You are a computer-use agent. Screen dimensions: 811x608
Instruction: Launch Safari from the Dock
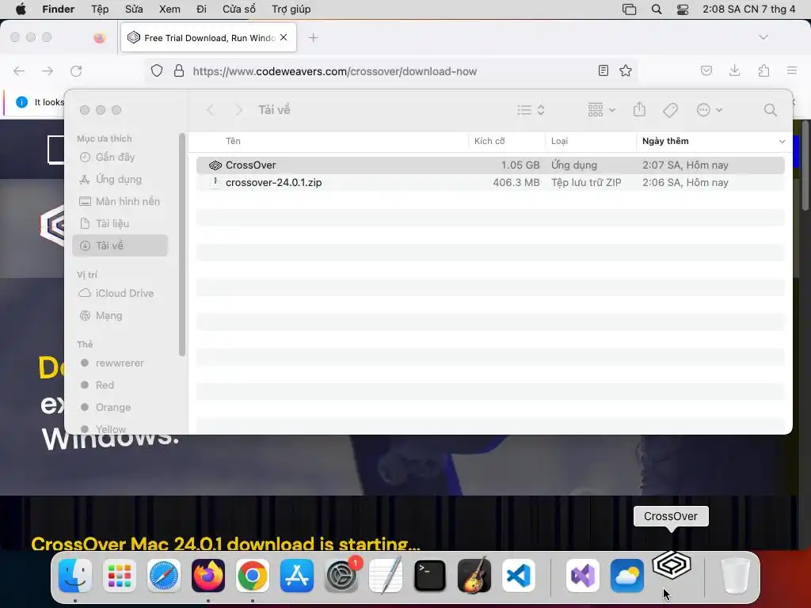pyautogui.click(x=164, y=576)
